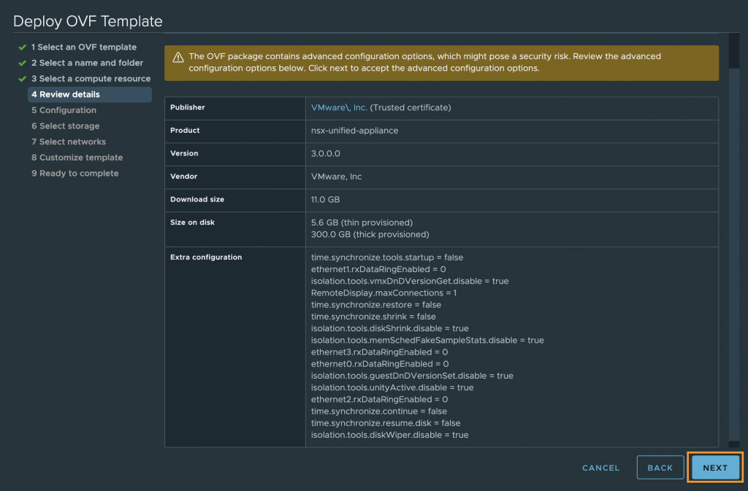
Task: Click the NEXT button
Action: (714, 468)
